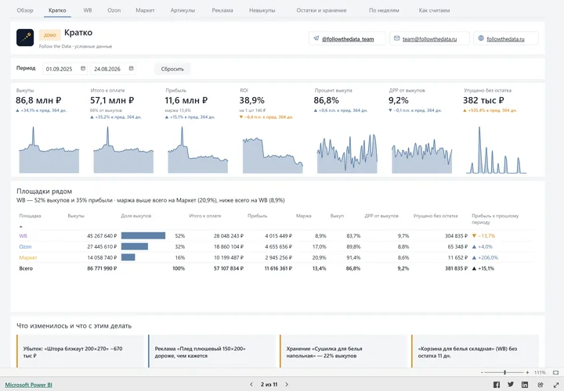Click the sort arrow under Площадка column
The image size is (564, 391).
[x=21, y=227]
